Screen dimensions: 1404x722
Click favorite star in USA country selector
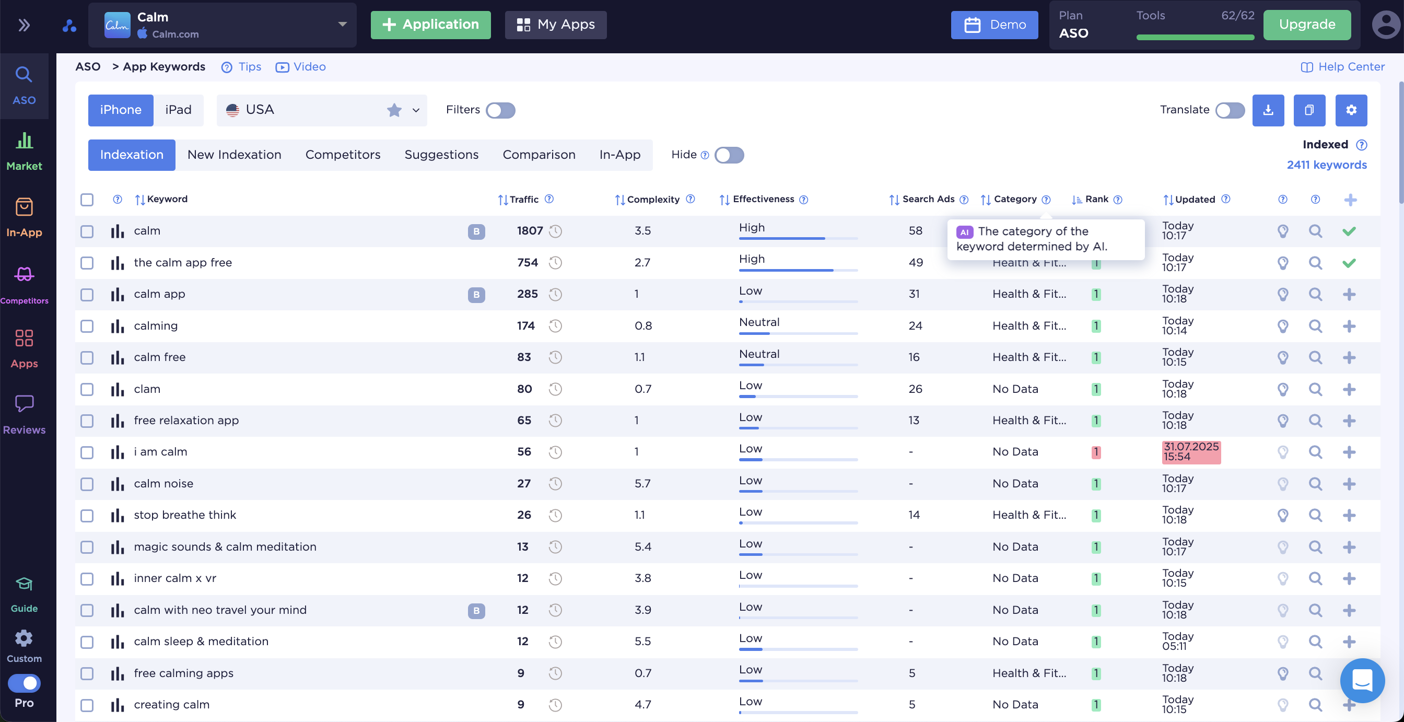pos(394,110)
